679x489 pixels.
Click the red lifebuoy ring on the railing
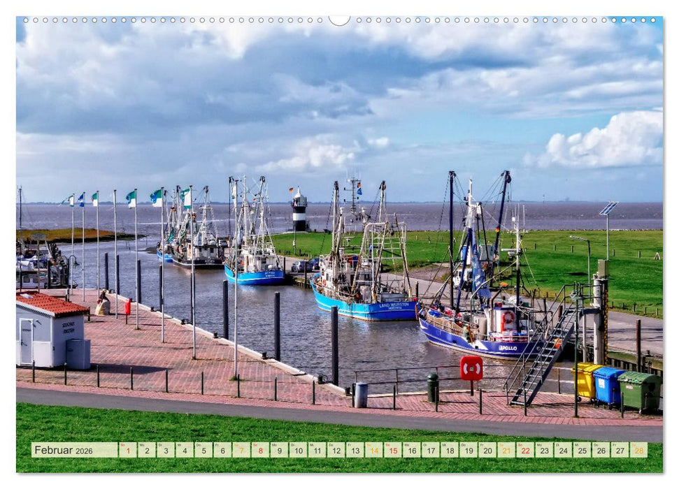tap(471, 369)
